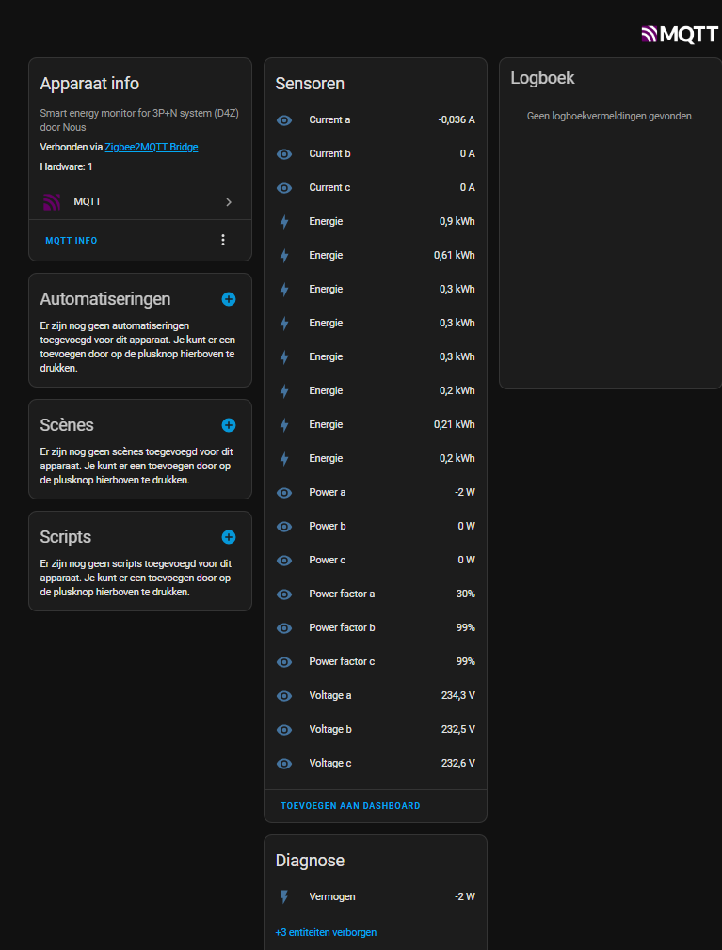Click Toevoegen aan dashboard
Viewport: 722px width, 950px height.
[350, 806]
